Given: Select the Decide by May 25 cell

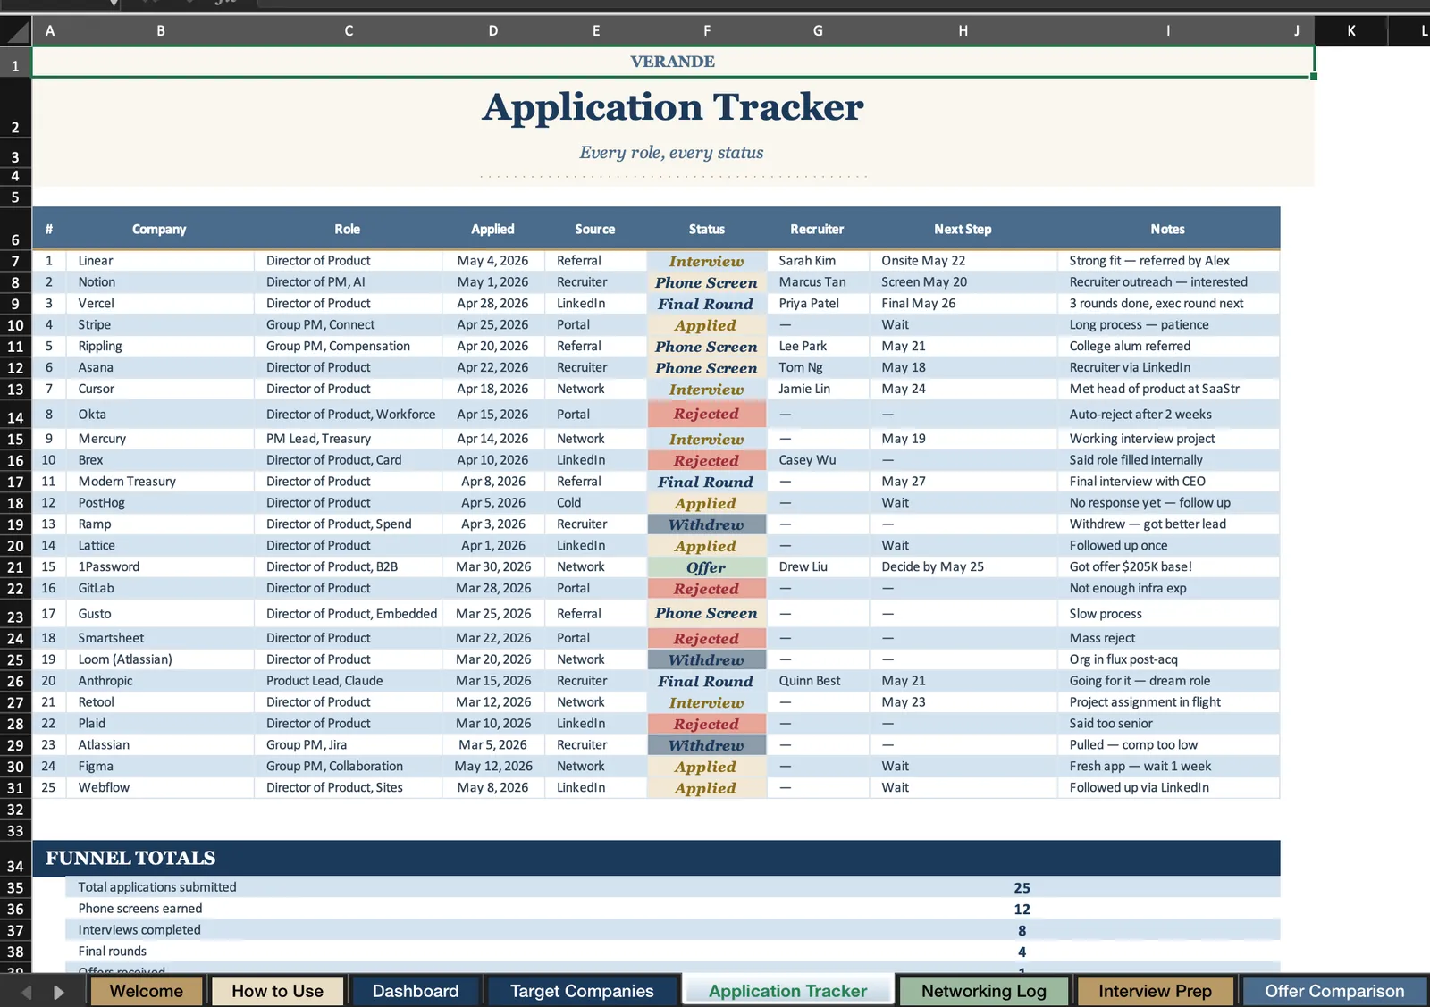Looking at the screenshot, I should click(x=963, y=567).
